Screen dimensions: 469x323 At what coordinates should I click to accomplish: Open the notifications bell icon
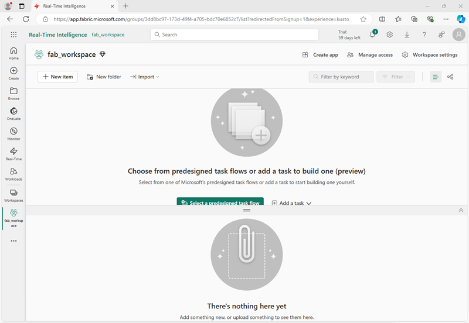tap(373, 35)
